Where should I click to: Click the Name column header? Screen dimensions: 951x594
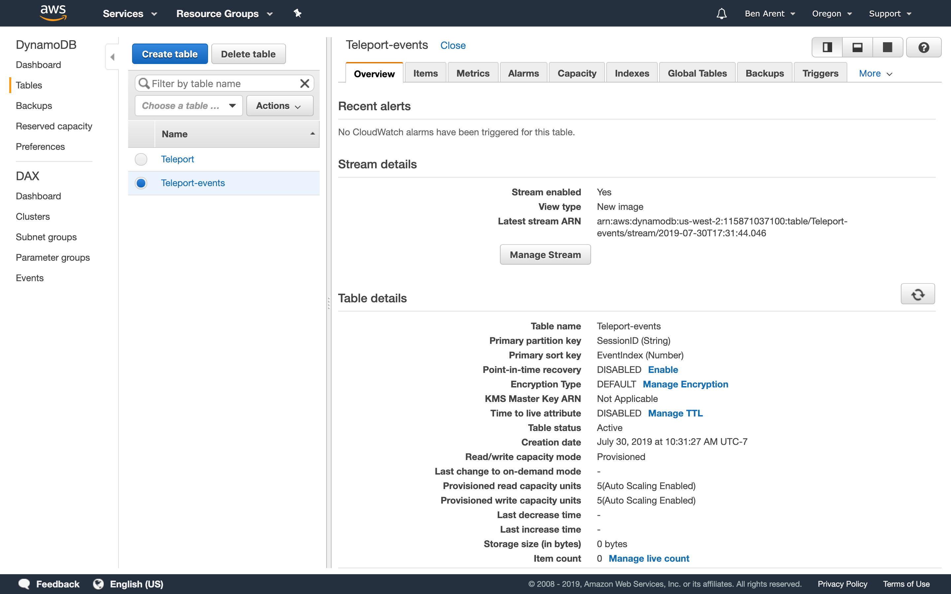tap(237, 134)
